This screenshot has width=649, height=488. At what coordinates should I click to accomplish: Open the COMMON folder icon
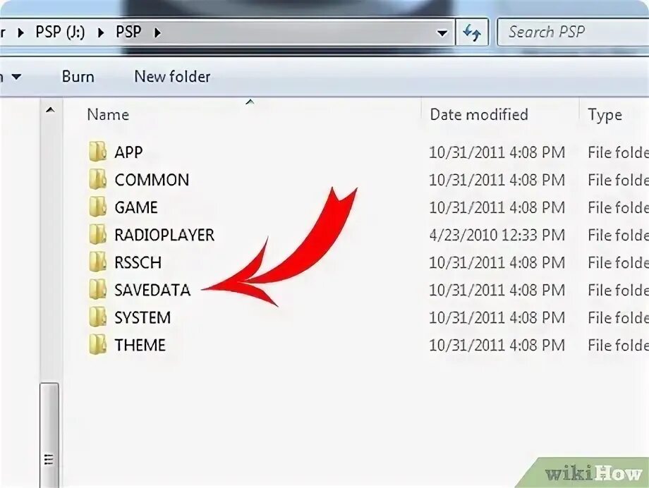point(97,180)
